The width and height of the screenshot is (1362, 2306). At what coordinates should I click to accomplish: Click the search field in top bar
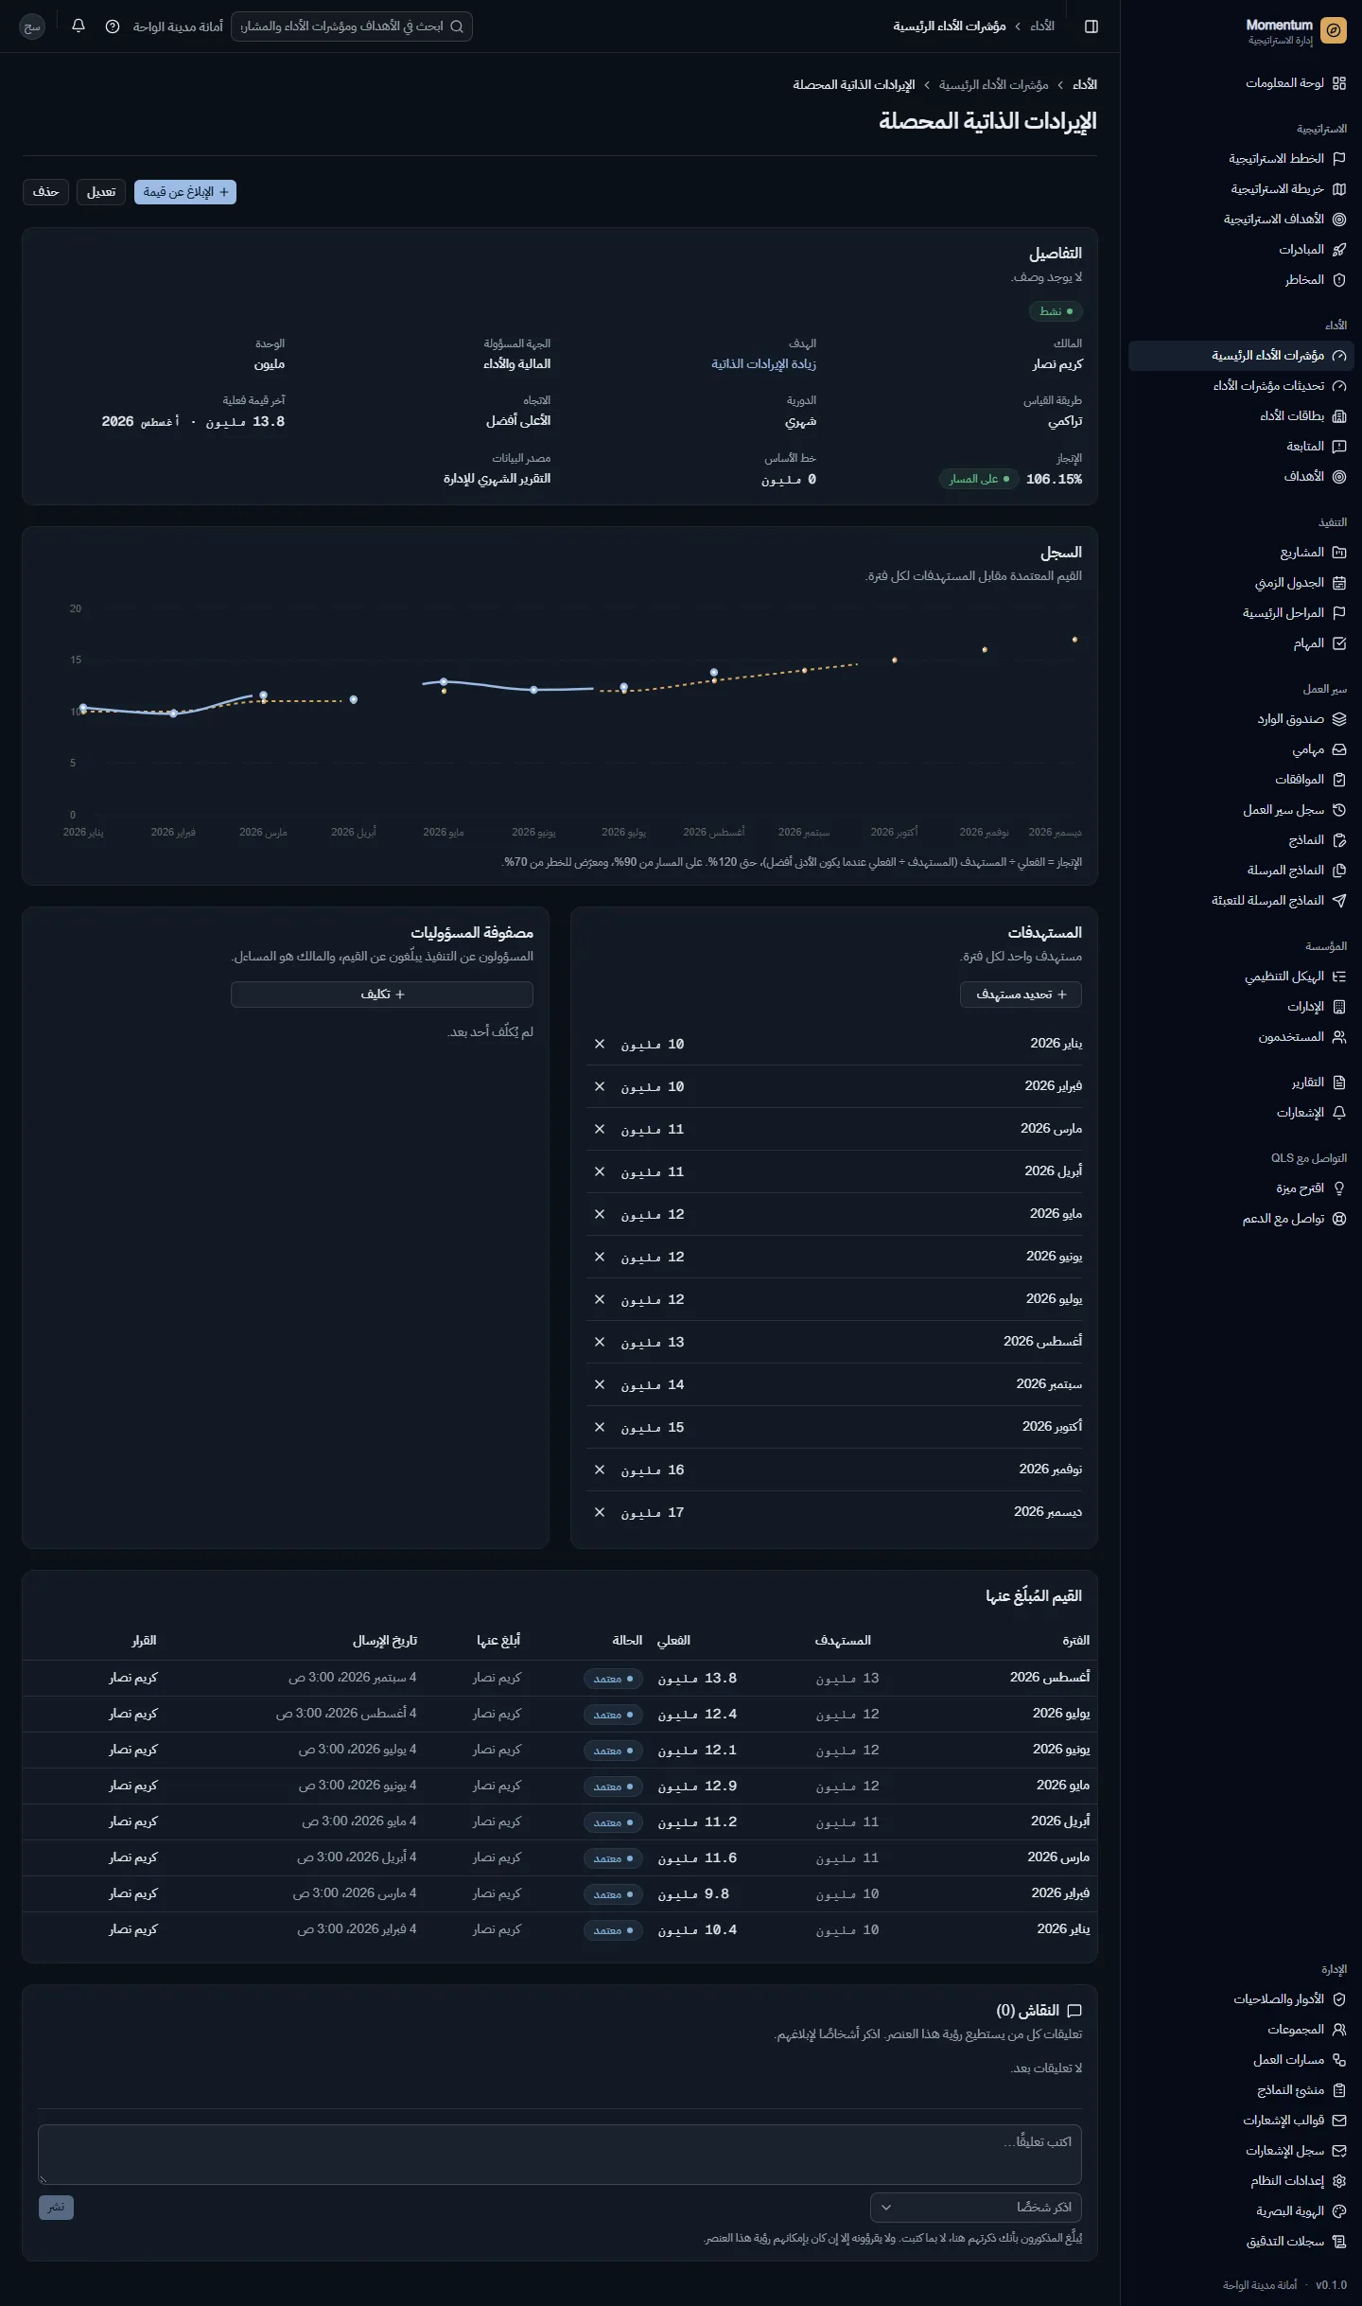pyautogui.click(x=352, y=26)
